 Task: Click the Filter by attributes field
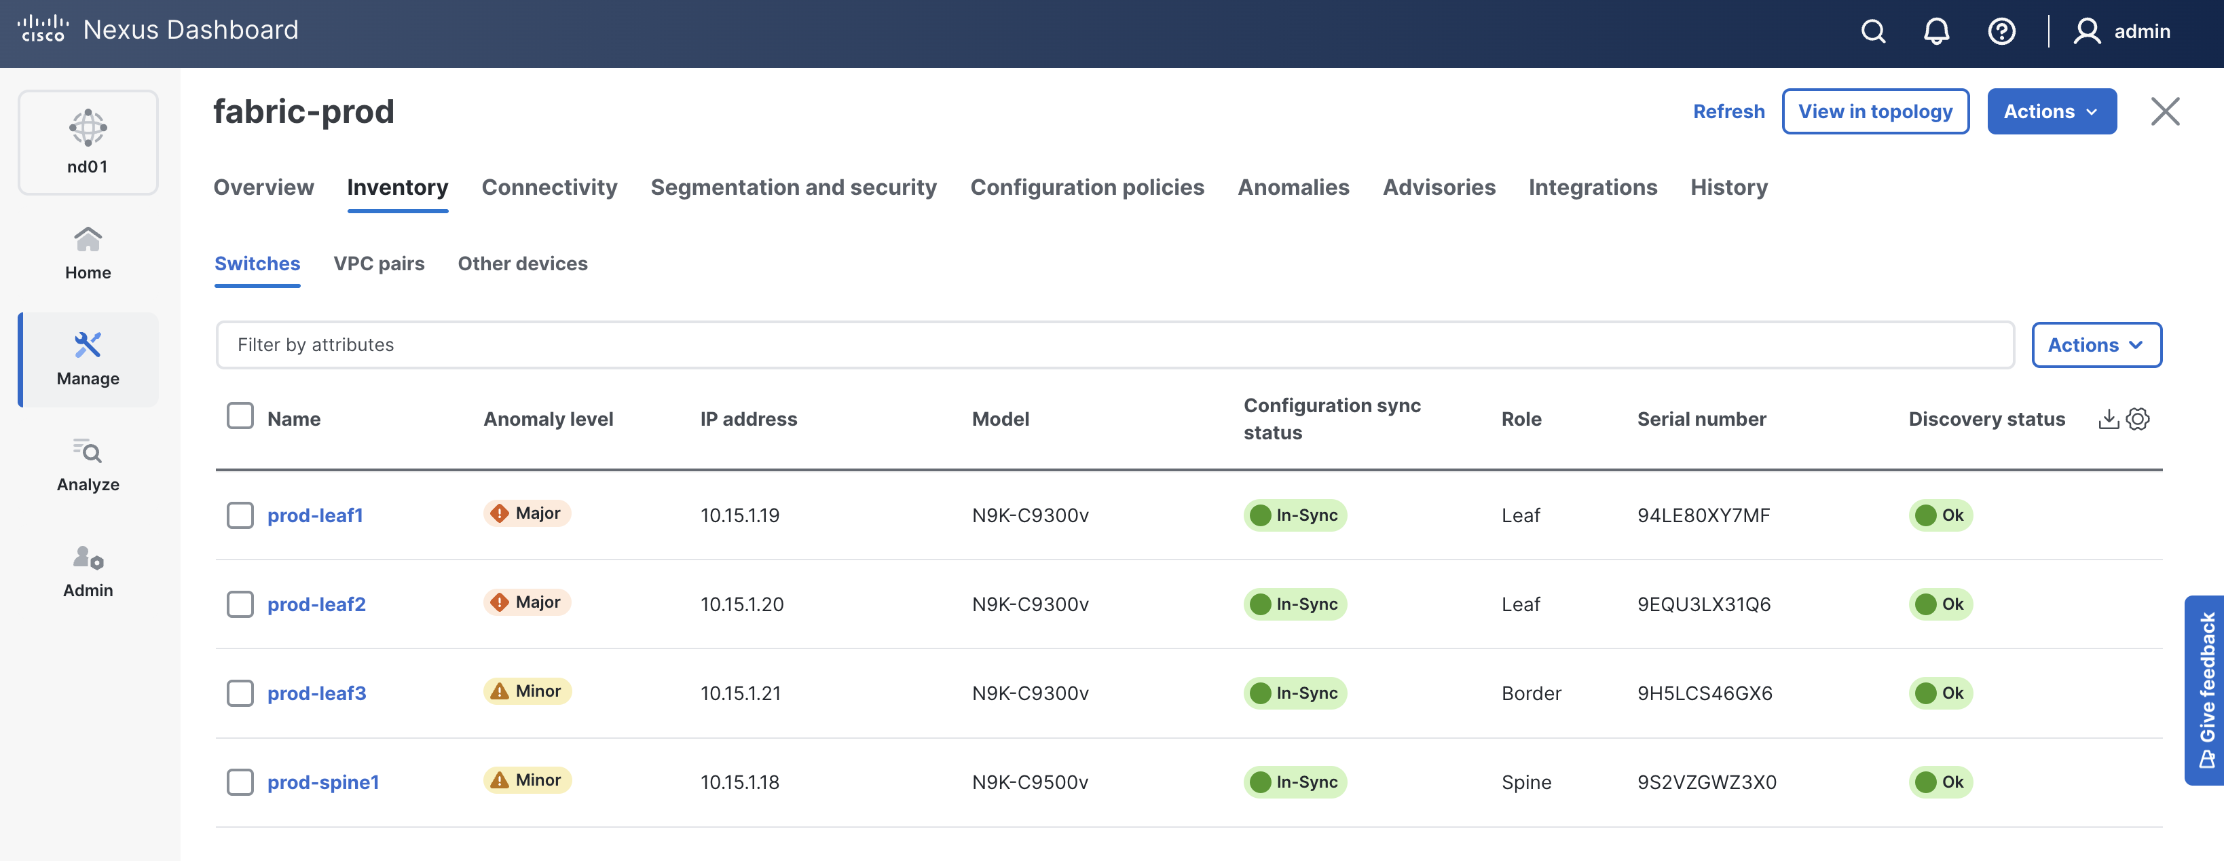coord(1114,346)
